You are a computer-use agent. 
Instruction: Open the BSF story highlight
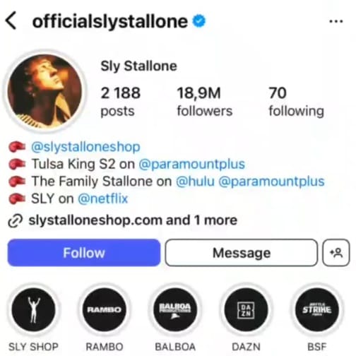(317, 309)
